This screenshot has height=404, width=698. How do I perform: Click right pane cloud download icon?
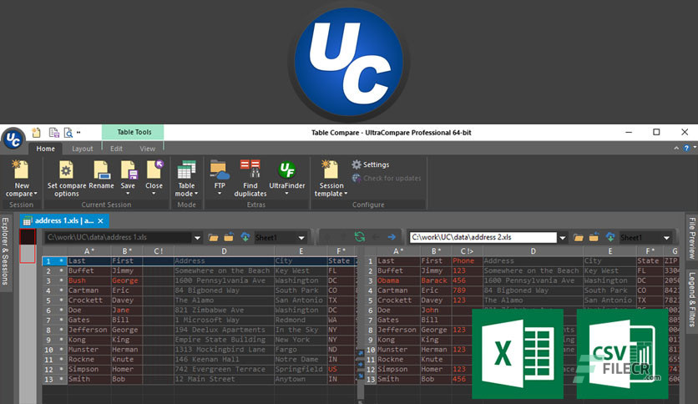(610, 237)
